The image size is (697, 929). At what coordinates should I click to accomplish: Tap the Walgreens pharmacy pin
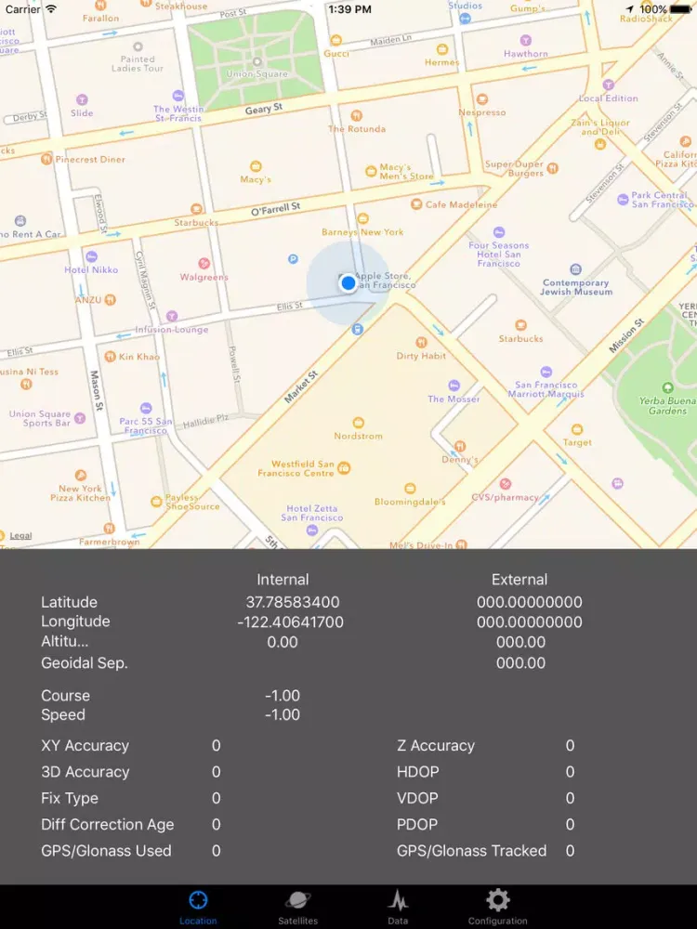pos(204,263)
